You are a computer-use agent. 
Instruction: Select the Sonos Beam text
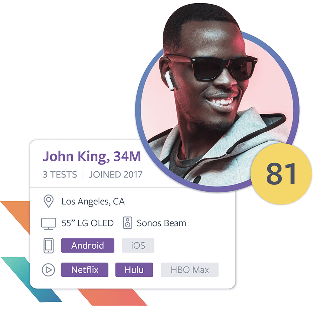[x=161, y=223]
